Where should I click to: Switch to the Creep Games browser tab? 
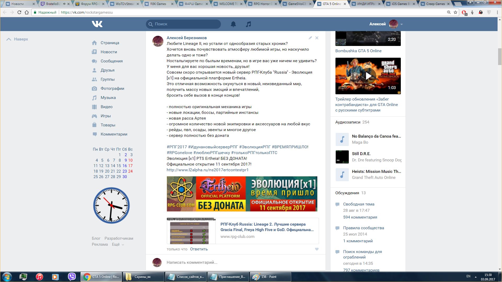(435, 4)
